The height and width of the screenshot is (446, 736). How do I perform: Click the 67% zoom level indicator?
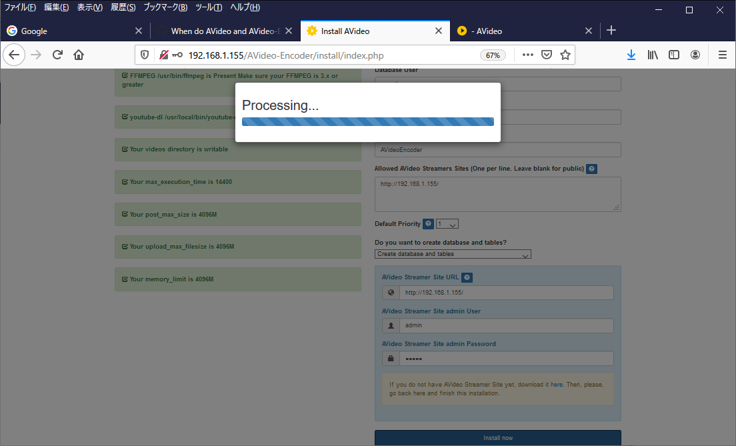[493, 55]
